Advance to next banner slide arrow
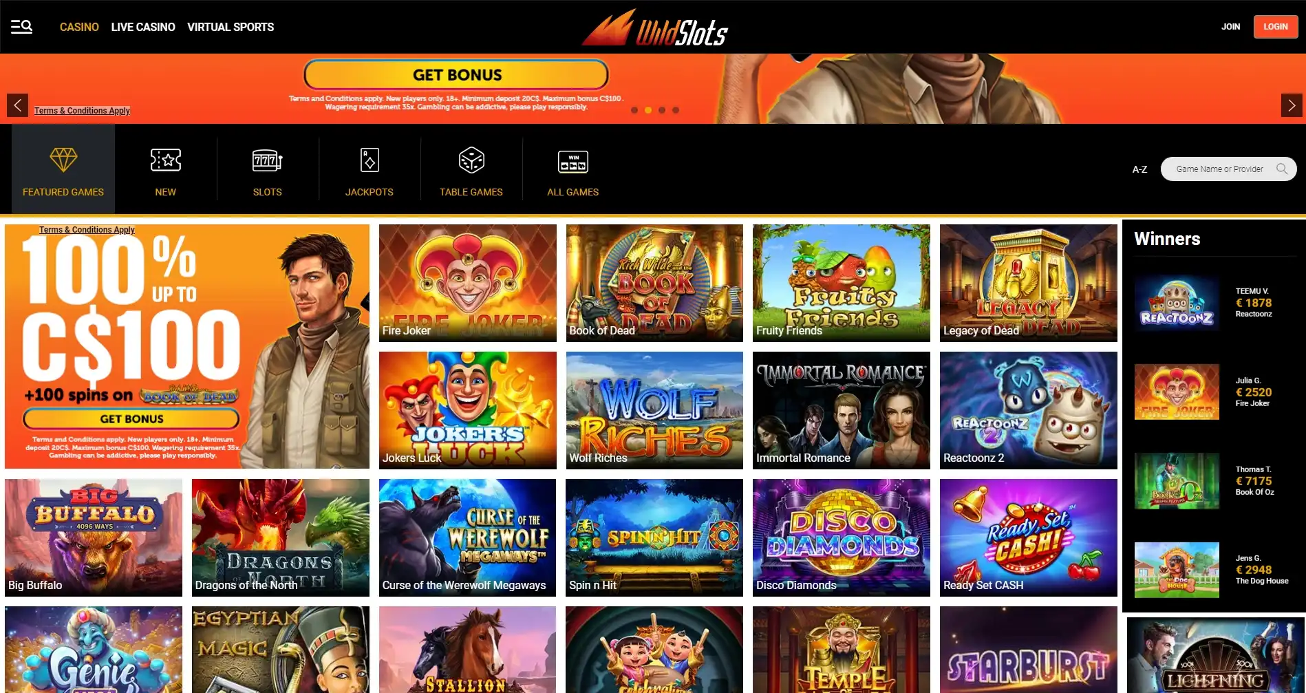This screenshot has height=693, width=1306. pyautogui.click(x=1292, y=105)
